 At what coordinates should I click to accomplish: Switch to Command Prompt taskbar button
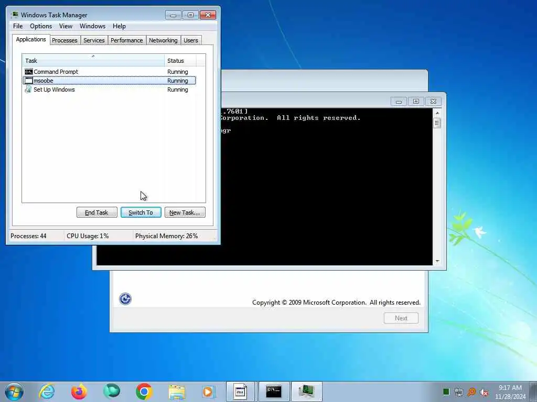(x=274, y=392)
